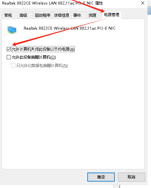The height and width of the screenshot is (188, 151).
Task: Select the 详细信息 tab
Action: pos(62,15)
